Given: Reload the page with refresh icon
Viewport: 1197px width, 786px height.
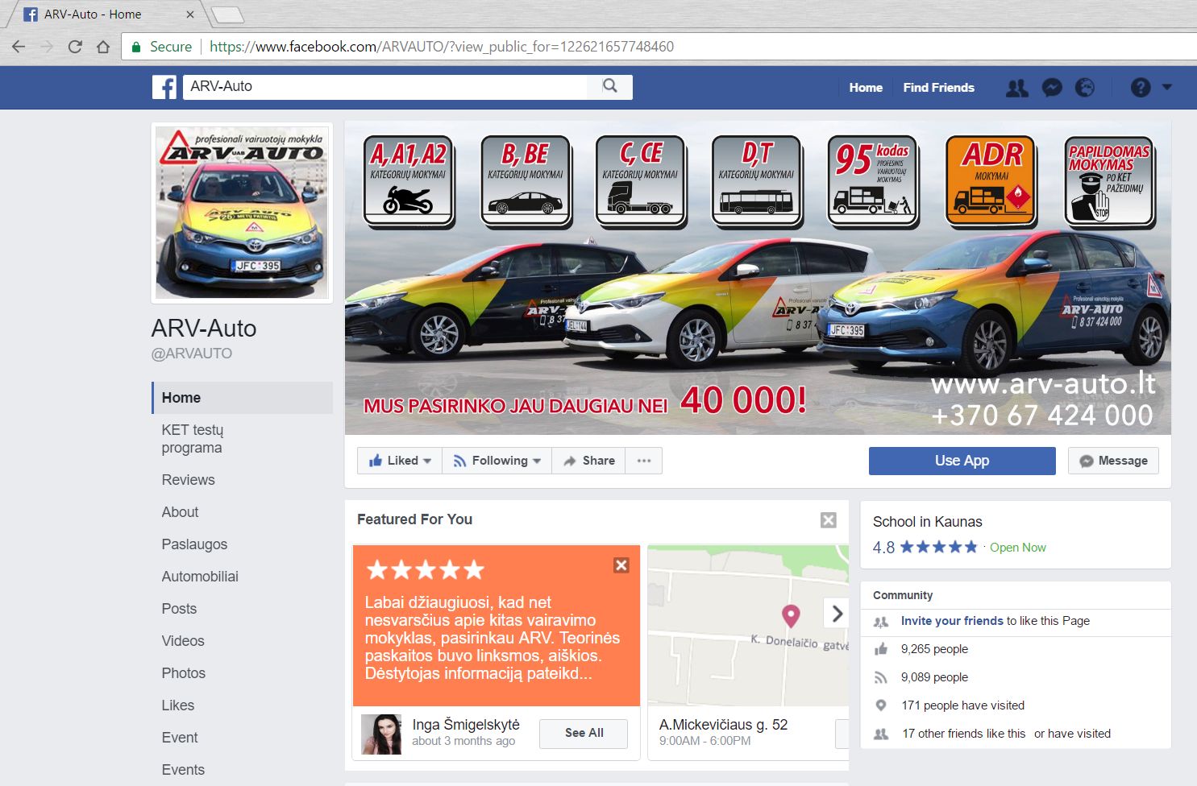Looking at the screenshot, I should [x=75, y=47].
